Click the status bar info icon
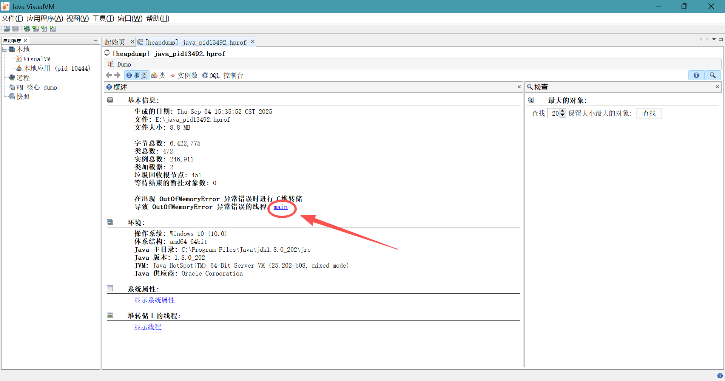The width and height of the screenshot is (725, 381). pyautogui.click(x=720, y=376)
